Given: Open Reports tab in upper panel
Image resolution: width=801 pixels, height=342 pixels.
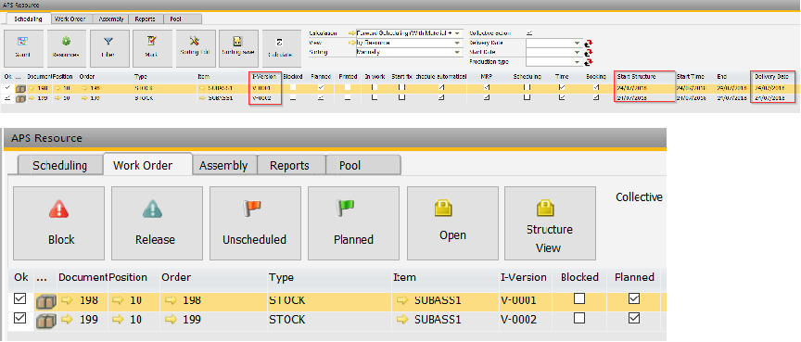Looking at the screenshot, I should click(x=146, y=19).
